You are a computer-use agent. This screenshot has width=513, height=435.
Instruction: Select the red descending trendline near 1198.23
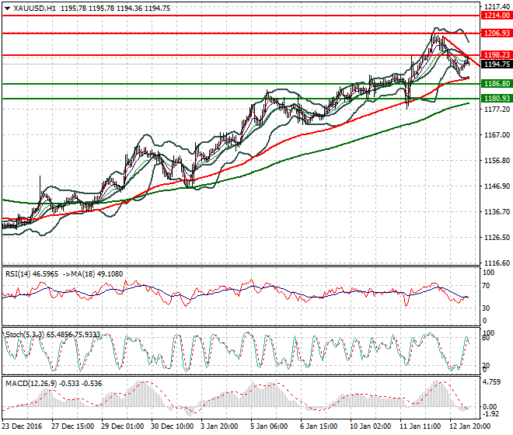(x=461, y=51)
